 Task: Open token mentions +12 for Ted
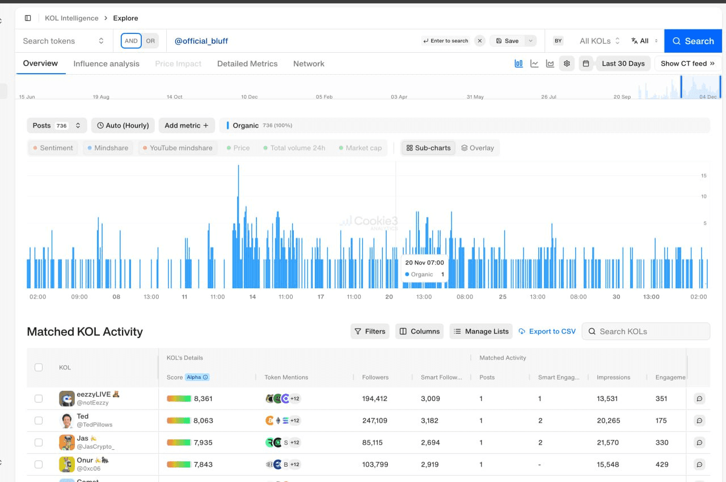[x=295, y=421]
